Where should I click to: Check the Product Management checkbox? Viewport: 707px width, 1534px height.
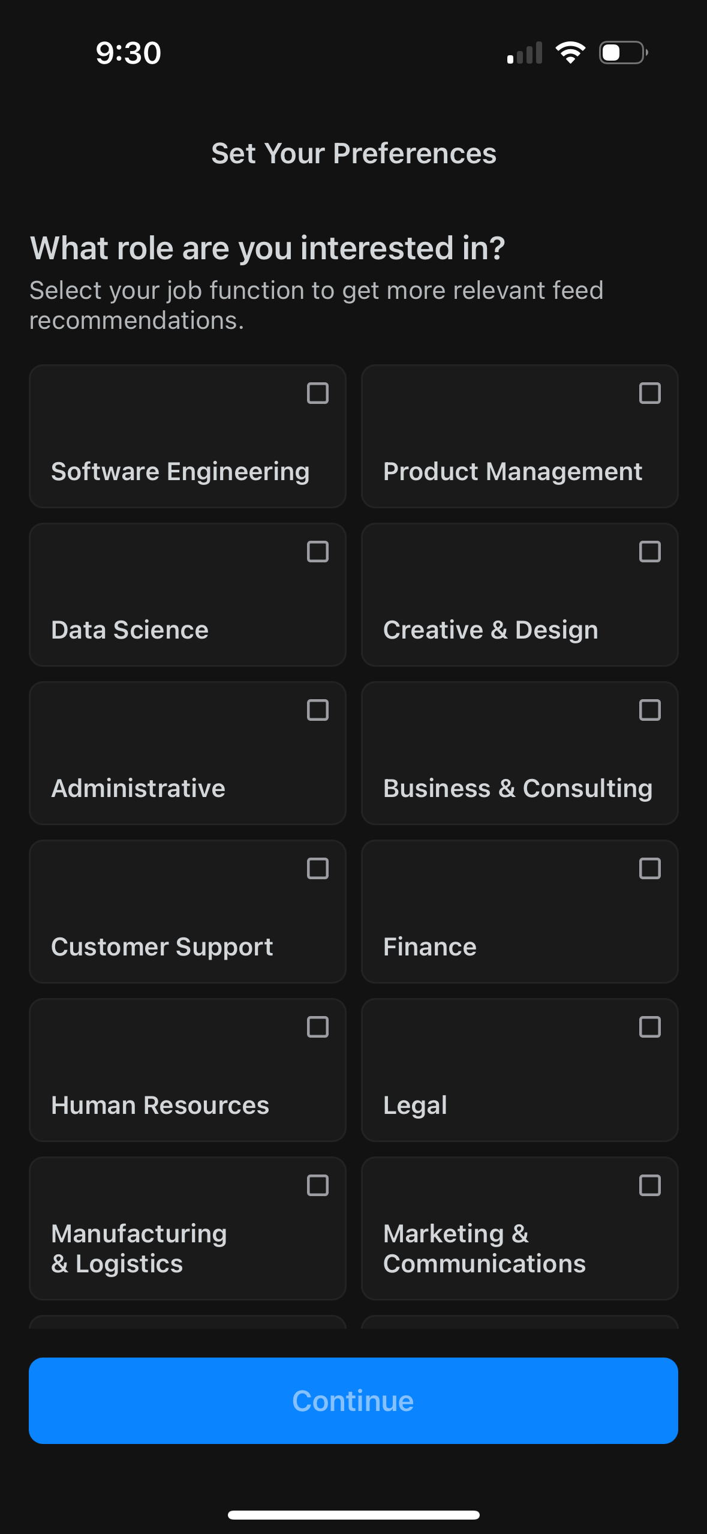[x=649, y=394]
